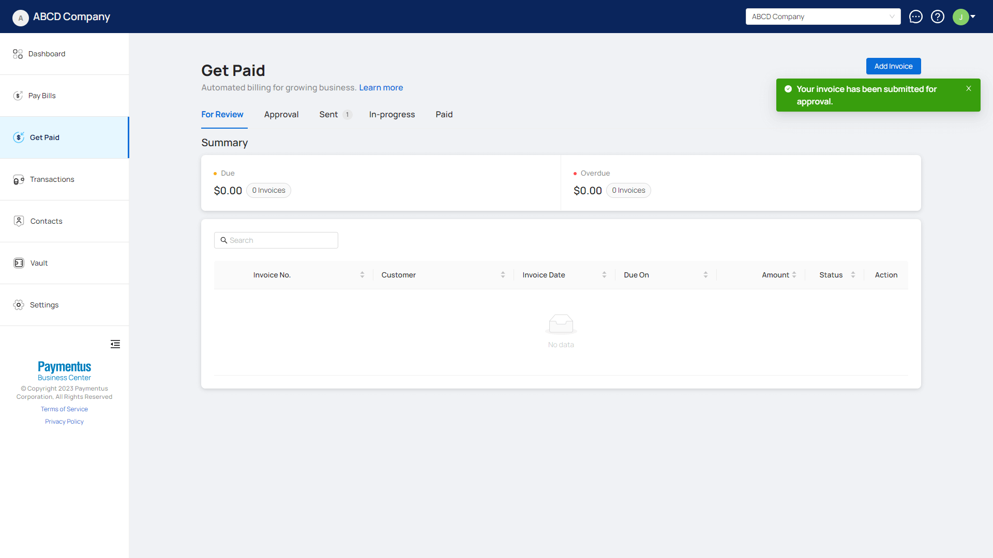The width and height of the screenshot is (993, 558).
Task: Open the chat support icon
Action: pos(915,17)
